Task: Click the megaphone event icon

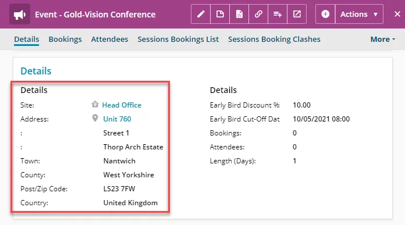Action: pos(20,15)
